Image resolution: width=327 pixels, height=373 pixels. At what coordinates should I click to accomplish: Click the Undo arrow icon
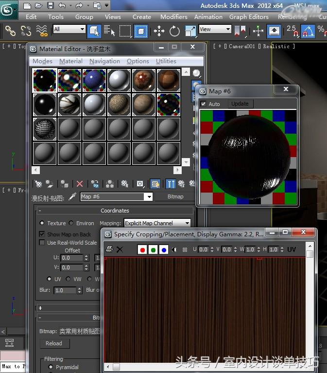(62, 5)
